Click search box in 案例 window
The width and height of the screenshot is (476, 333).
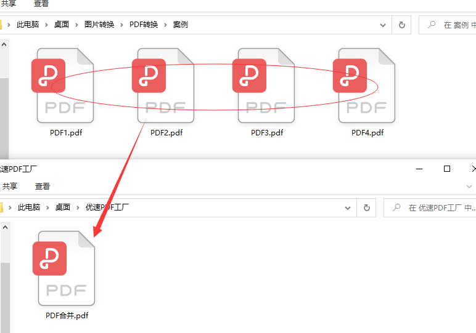coord(448,25)
